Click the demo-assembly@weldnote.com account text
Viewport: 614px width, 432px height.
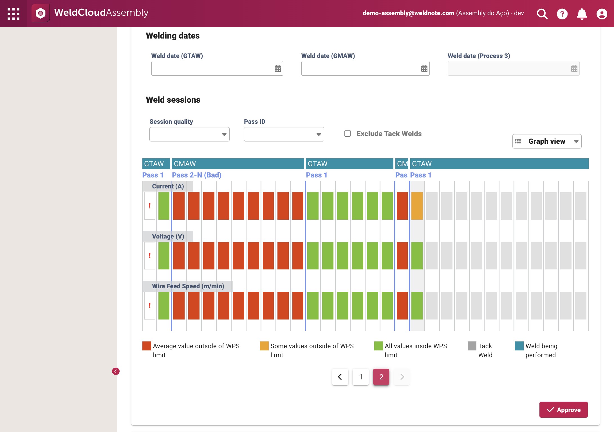pyautogui.click(x=408, y=13)
